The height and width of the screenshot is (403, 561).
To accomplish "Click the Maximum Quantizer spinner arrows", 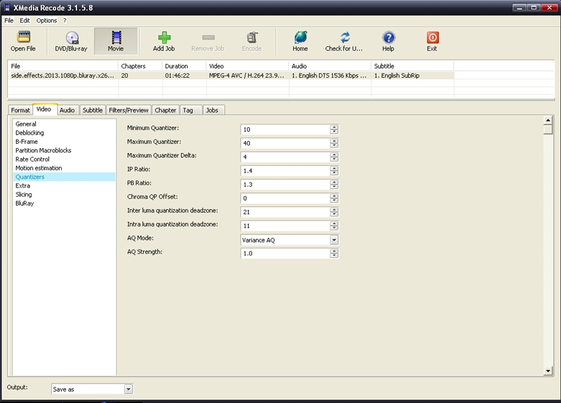I will pyautogui.click(x=334, y=143).
